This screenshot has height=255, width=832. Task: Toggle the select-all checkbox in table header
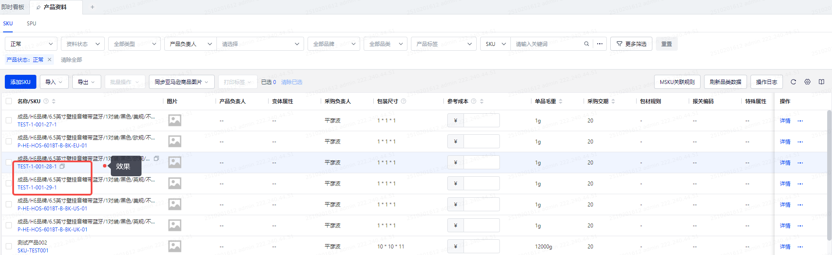tap(9, 101)
